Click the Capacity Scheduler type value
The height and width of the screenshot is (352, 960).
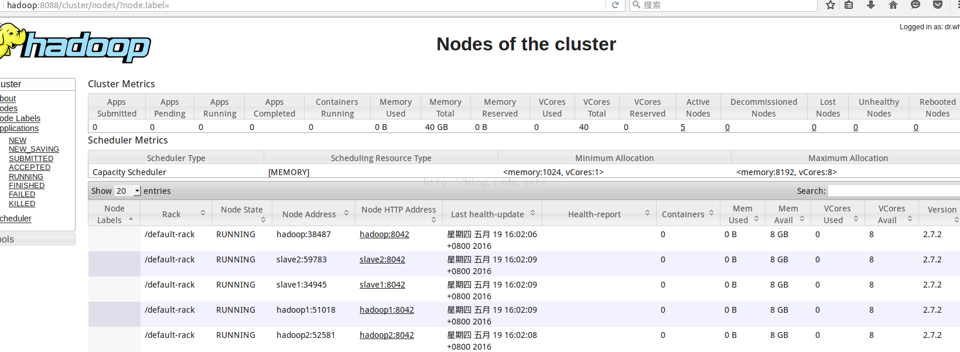[x=129, y=172]
